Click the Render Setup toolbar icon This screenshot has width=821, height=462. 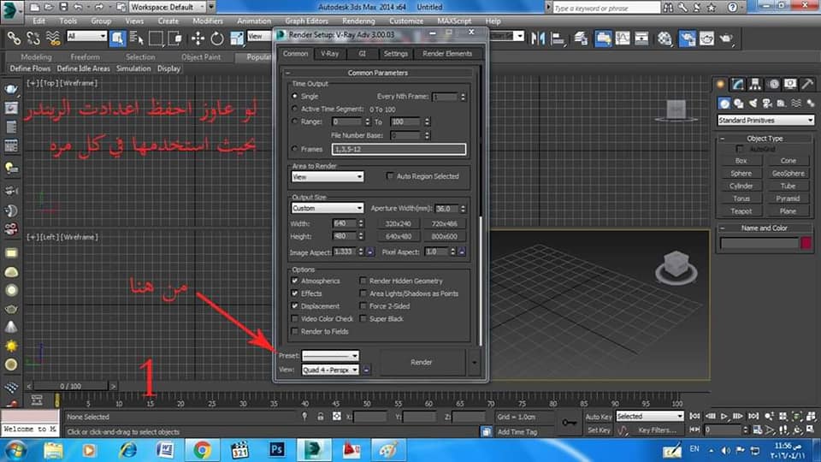[687, 38]
